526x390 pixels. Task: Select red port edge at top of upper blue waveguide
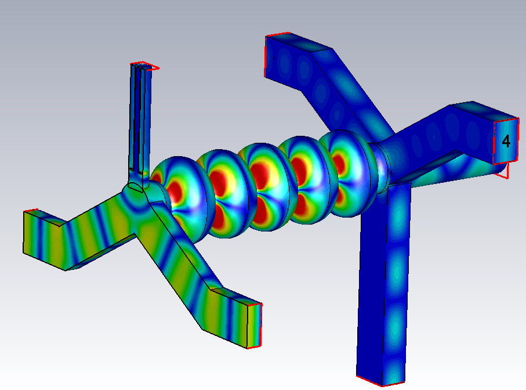(277, 34)
